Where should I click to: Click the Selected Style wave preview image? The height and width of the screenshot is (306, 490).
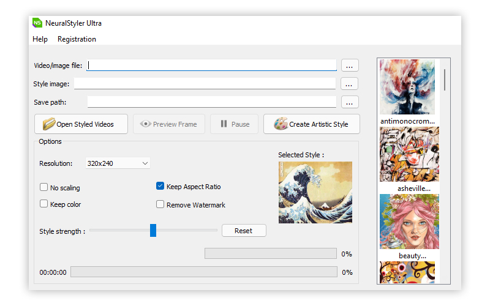tap(315, 192)
